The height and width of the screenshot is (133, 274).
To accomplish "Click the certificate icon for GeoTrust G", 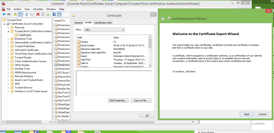I will tap(56, 93).
